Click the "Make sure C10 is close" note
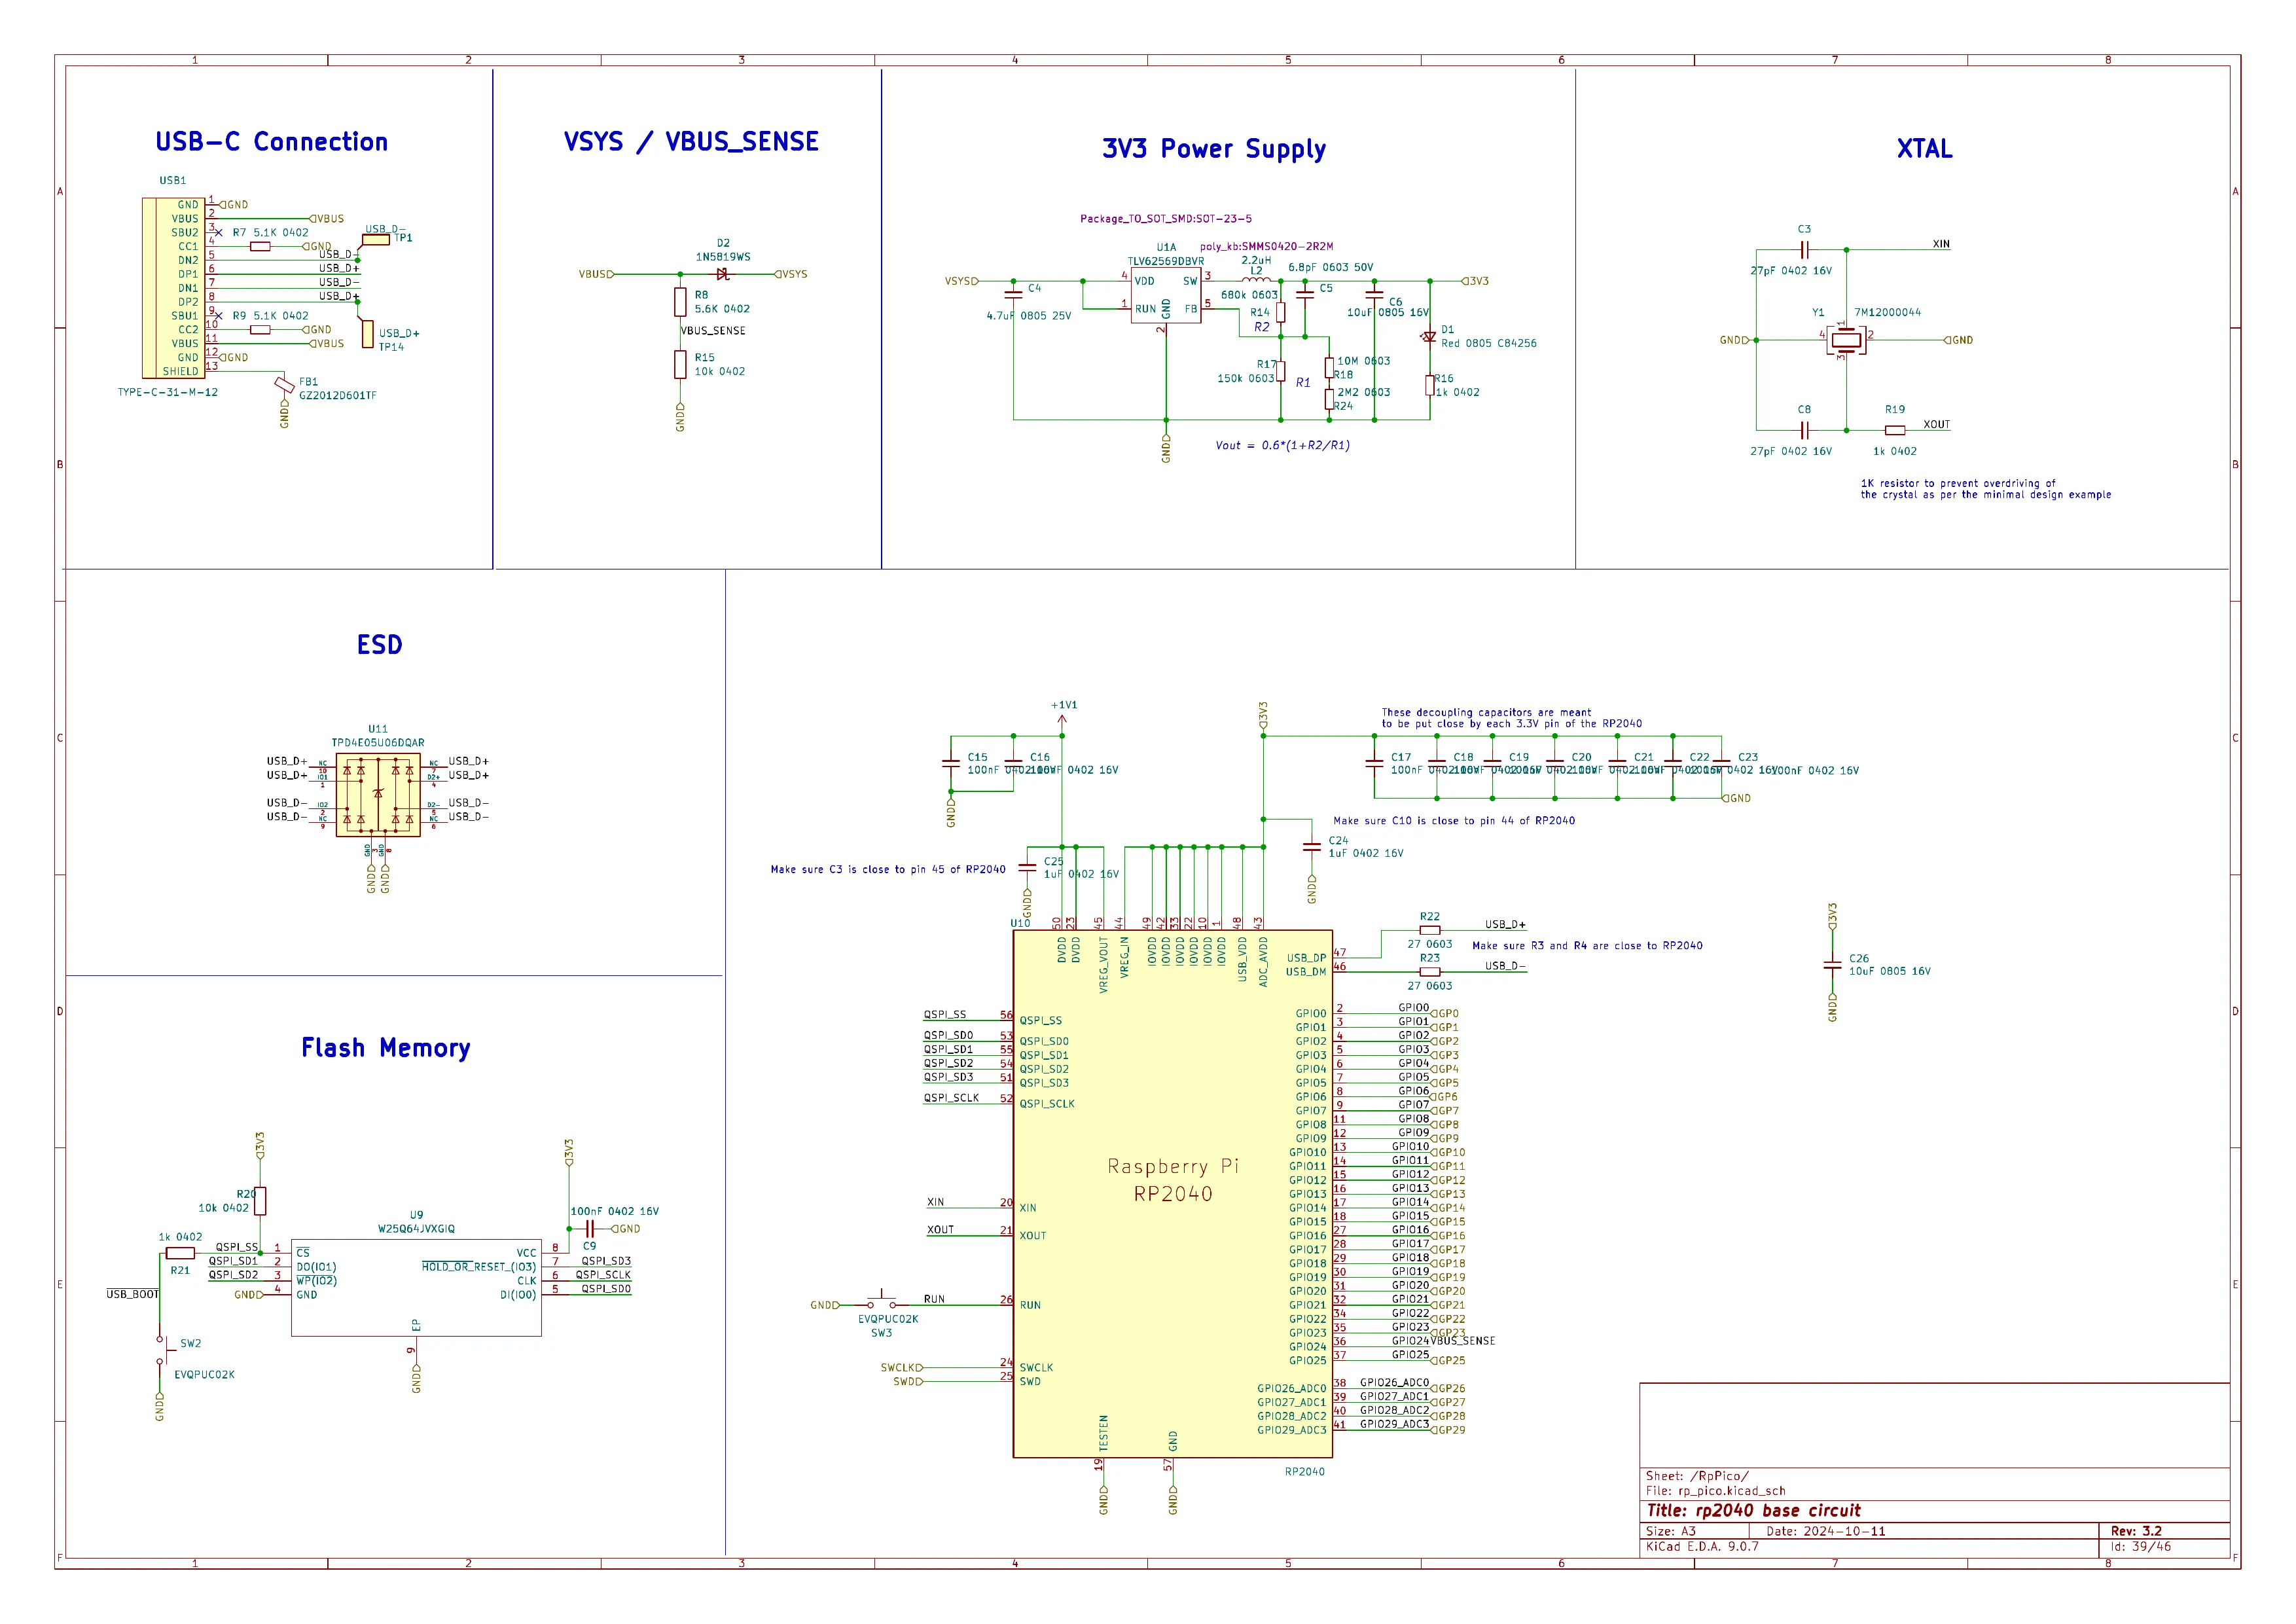 (x=1454, y=821)
